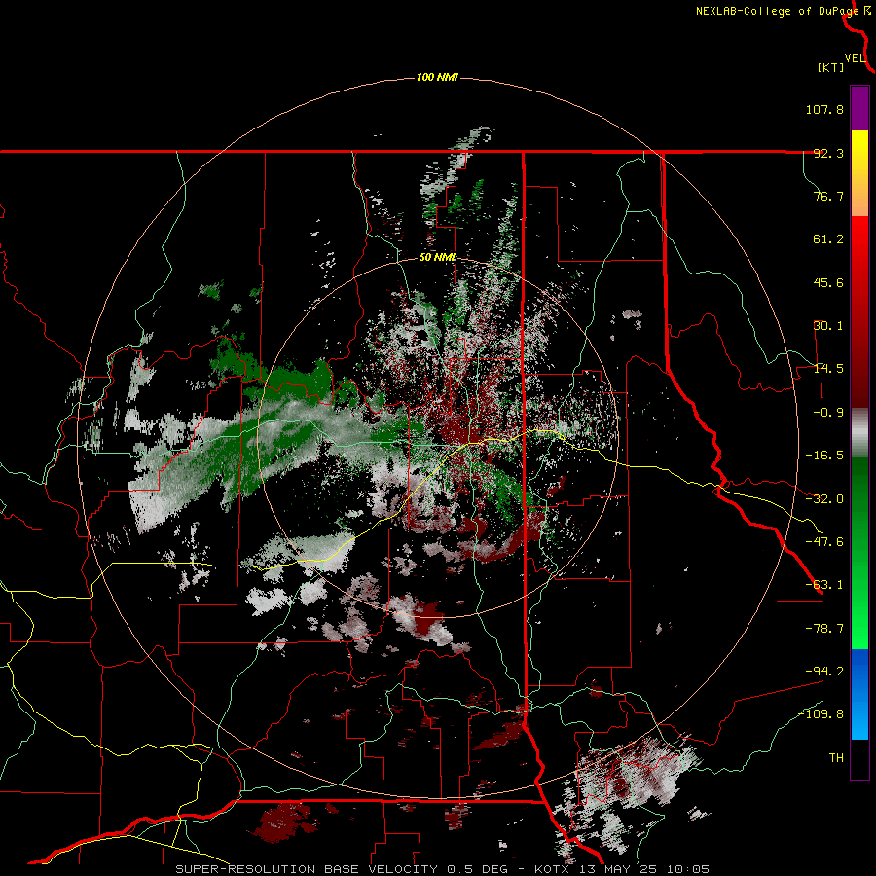The height and width of the screenshot is (876, 876).
Task: Pick the yellow-orange segment of velocity color bar
Action: [859, 173]
